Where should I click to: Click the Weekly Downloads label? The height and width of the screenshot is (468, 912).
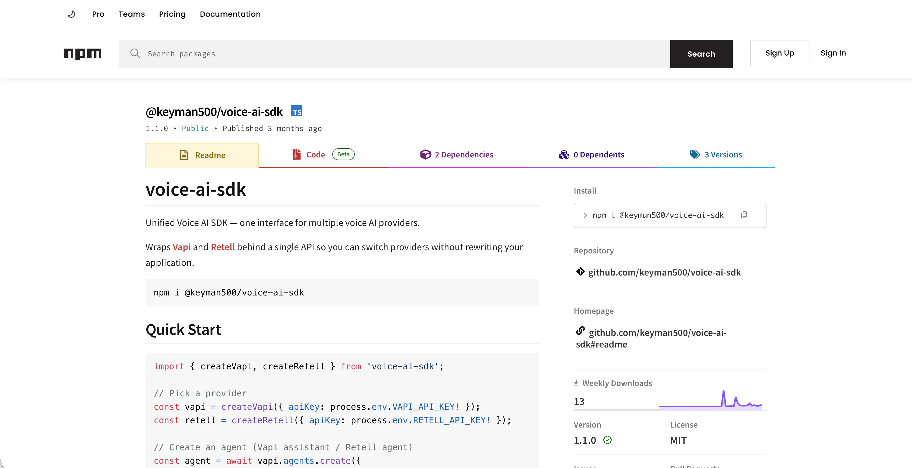(x=617, y=383)
